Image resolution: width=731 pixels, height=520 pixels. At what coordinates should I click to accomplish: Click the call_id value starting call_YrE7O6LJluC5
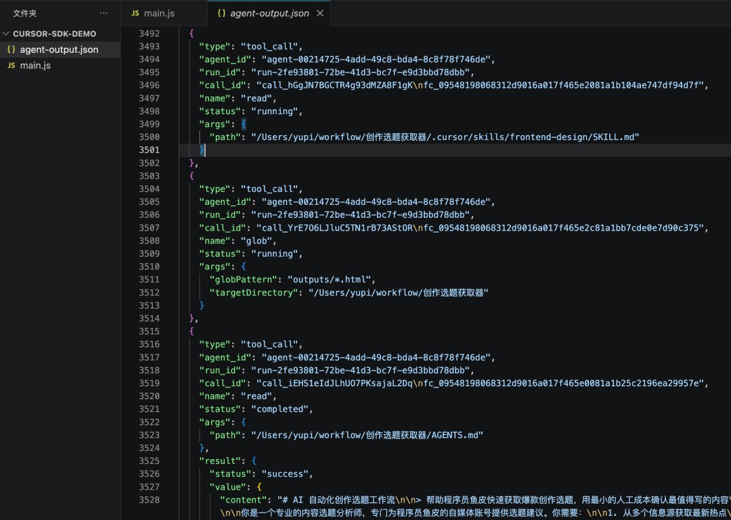point(480,228)
